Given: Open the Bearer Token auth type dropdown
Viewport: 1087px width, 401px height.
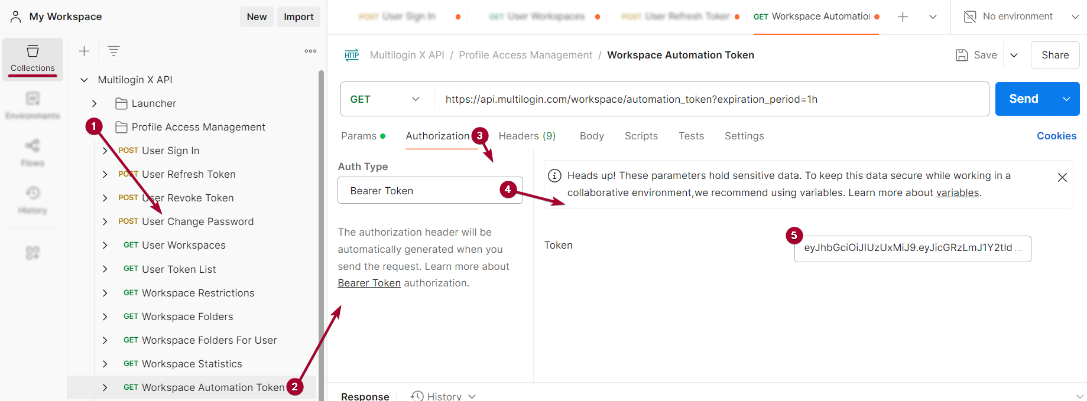Looking at the screenshot, I should point(430,191).
